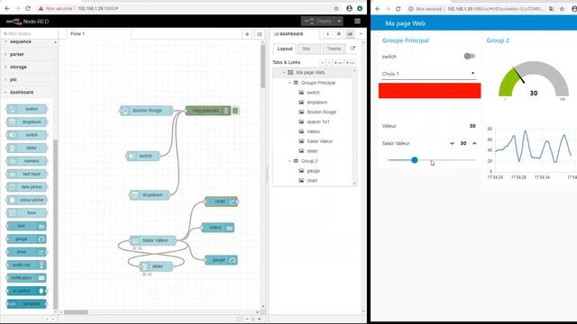Collapse the dashboard palette category
Viewport: 577px width, 324px height.
tap(22, 92)
